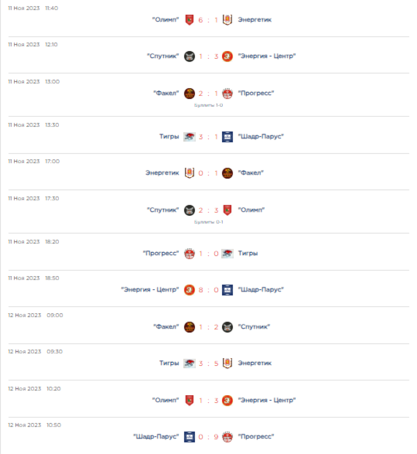417x454 pixels.
Task: Click the Олимп logo in the 17:30 match
Action: click(227, 210)
